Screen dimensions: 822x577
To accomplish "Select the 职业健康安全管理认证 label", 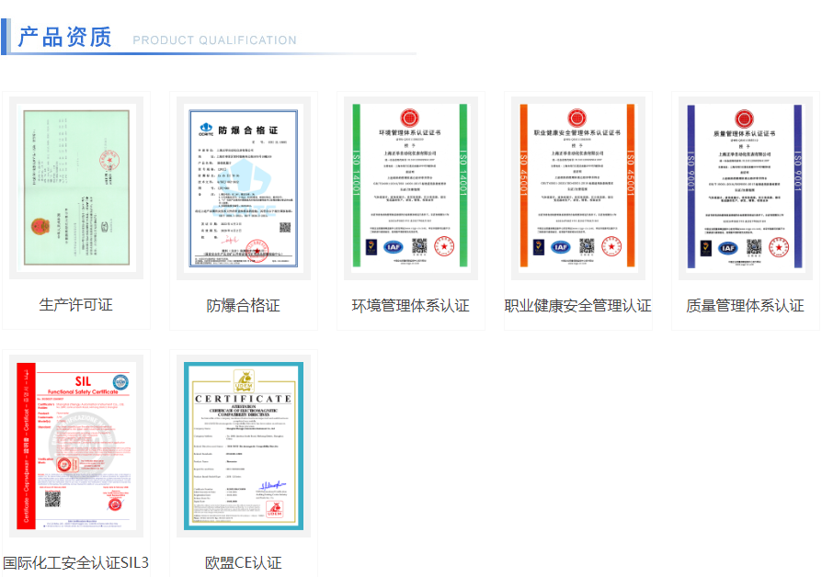I will tap(578, 305).
